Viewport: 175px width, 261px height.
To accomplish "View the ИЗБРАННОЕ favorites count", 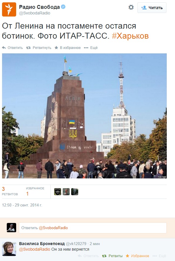I will coord(35,191).
